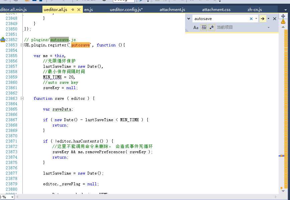Open search history dropdown in find box
The height and width of the screenshot is (200, 290).
click(256, 19)
